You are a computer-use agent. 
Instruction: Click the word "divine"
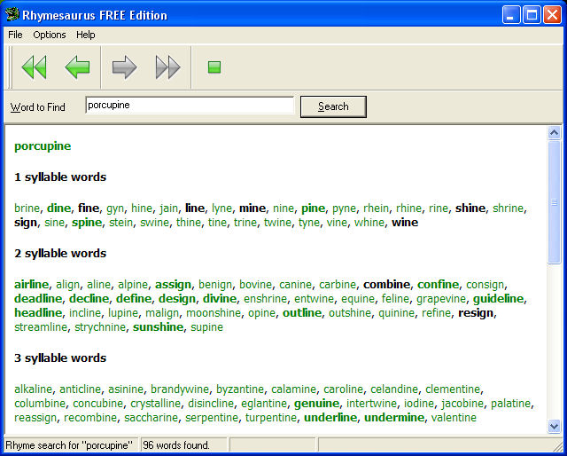[x=220, y=299]
